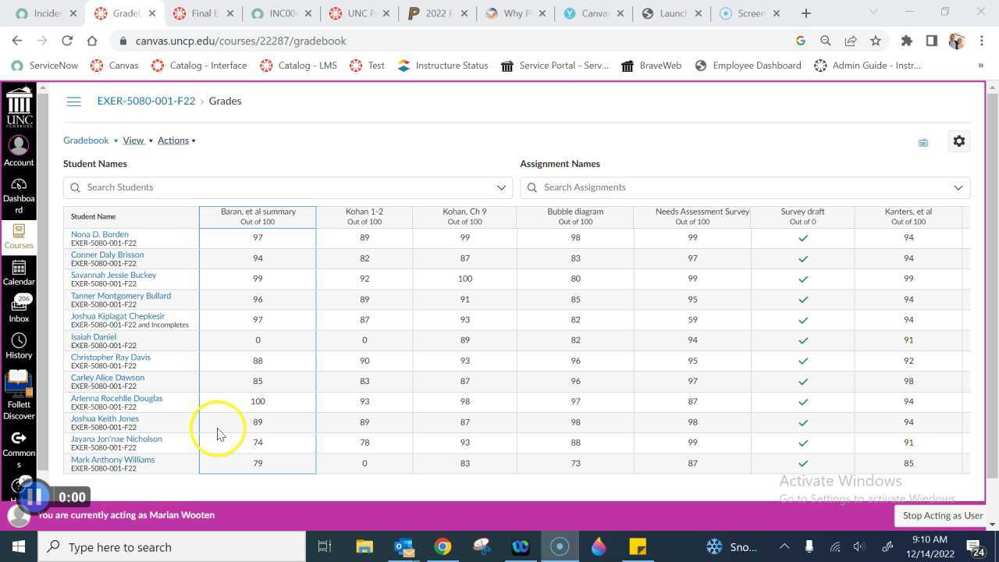999x562 pixels.
Task: Click Nona D. Borden's Survey draft checkmark
Action: [802, 238]
